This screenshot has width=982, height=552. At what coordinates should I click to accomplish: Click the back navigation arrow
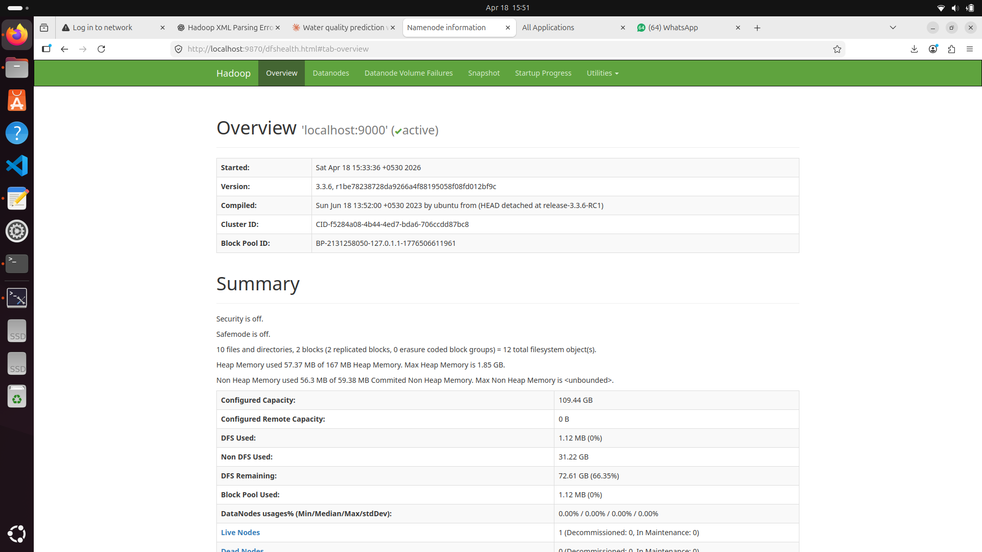[x=64, y=49]
